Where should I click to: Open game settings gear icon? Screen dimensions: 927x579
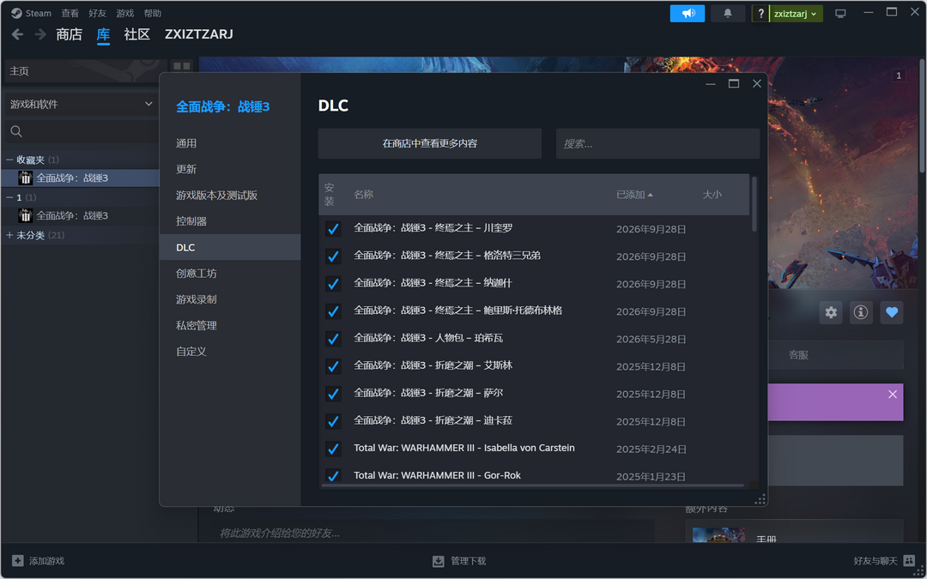tap(831, 312)
